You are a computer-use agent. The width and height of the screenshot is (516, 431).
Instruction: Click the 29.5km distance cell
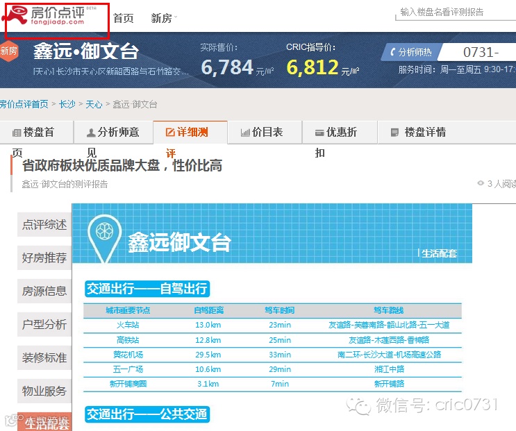click(208, 355)
